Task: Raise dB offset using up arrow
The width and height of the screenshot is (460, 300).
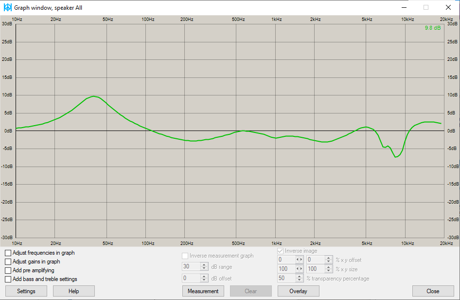Action: [x=204, y=276]
